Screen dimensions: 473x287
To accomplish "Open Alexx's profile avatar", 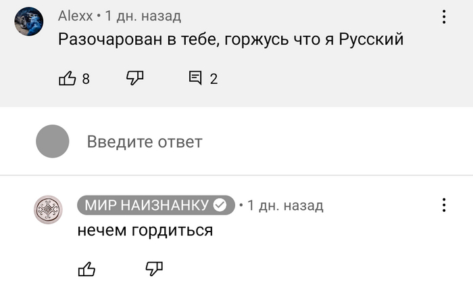I will 29,22.
